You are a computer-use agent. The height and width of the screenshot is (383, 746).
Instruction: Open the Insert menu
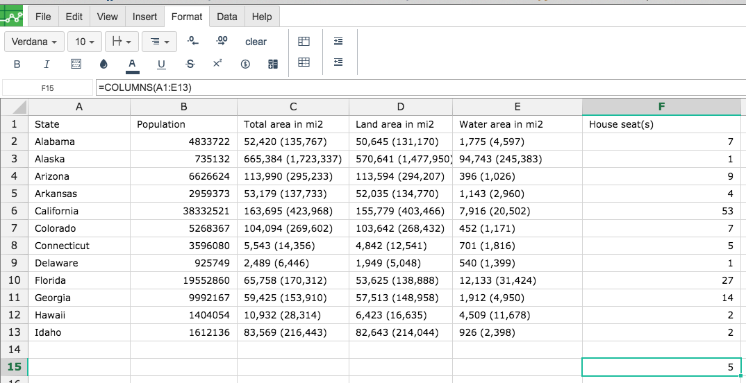click(x=144, y=17)
